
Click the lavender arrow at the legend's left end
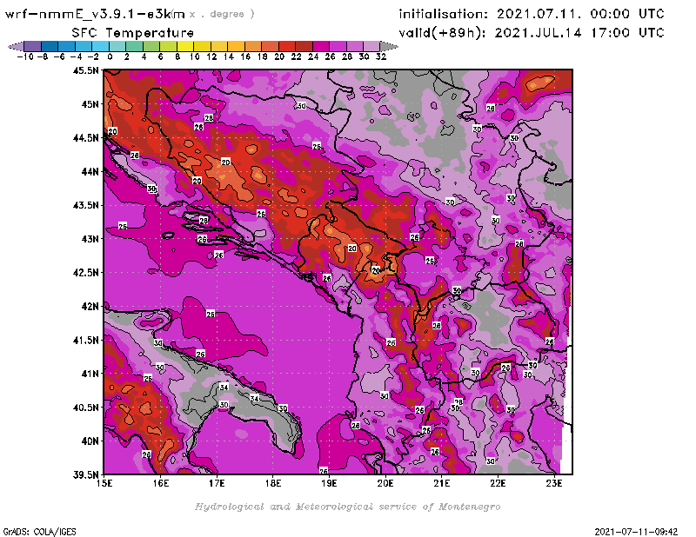click(16, 47)
